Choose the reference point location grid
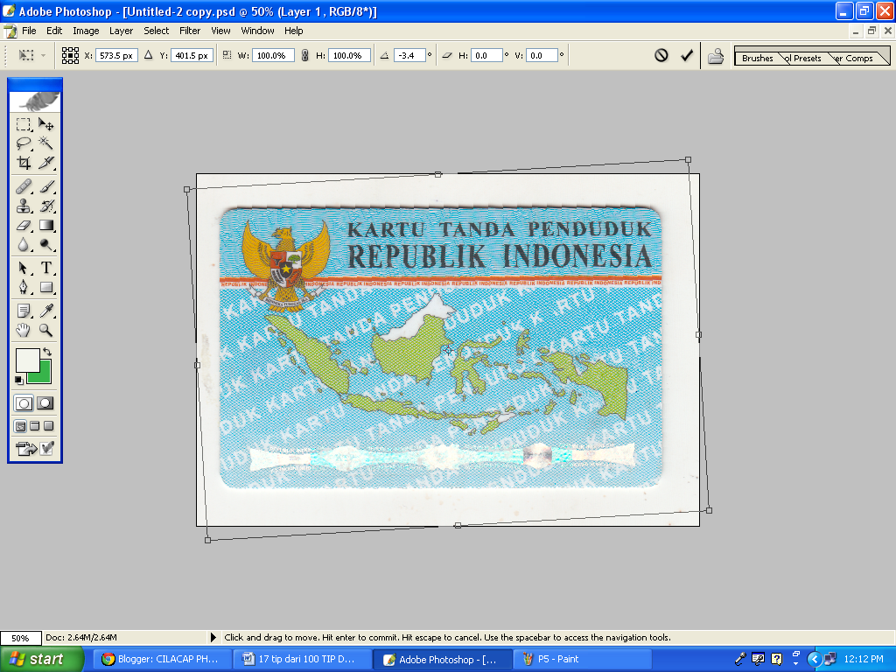Image resolution: width=896 pixels, height=672 pixels. (x=70, y=55)
